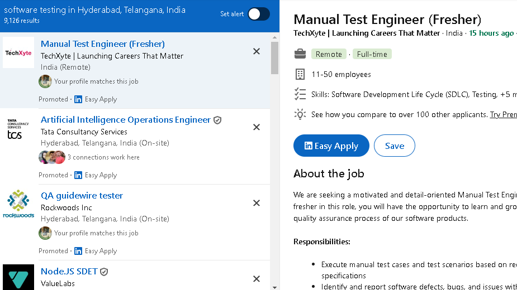Click LinkedIn icon in TechXyte Easy Apply row

coord(78,99)
